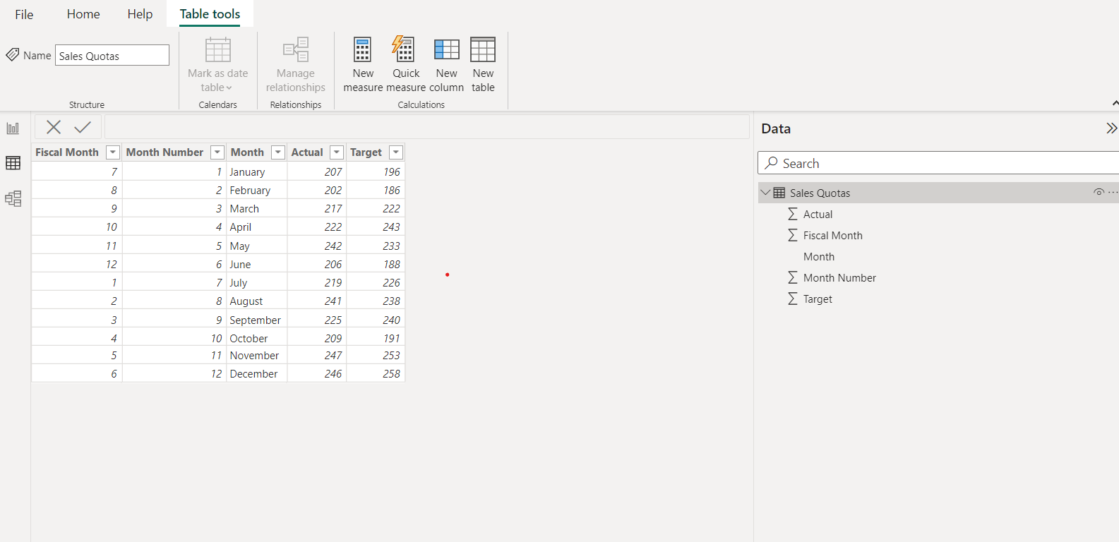Click the Target value 188 for June

[376, 264]
